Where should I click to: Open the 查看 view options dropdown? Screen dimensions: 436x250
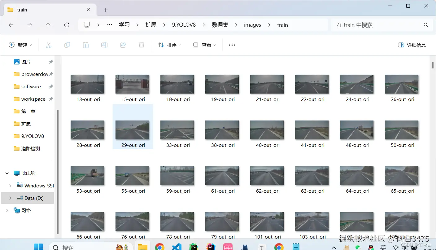(203, 45)
